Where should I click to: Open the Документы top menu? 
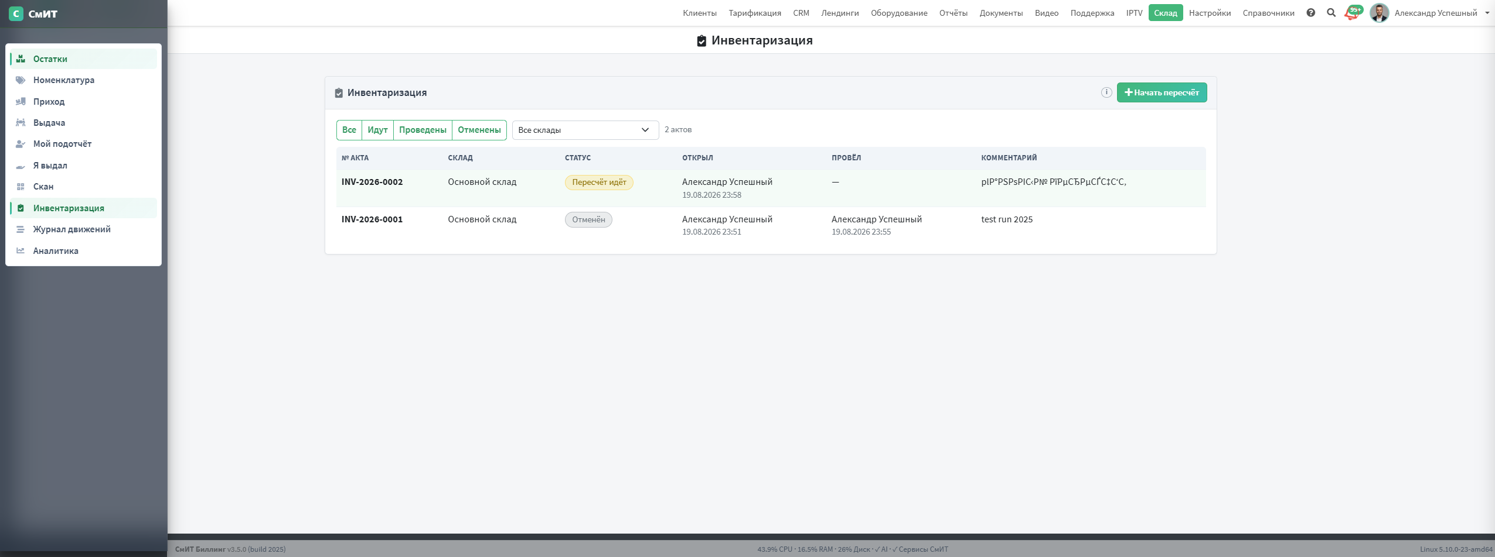click(x=1001, y=13)
